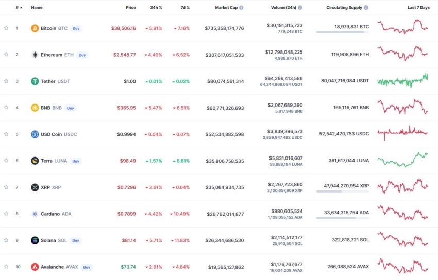Click Circulating Supply column header text

tap(344, 8)
